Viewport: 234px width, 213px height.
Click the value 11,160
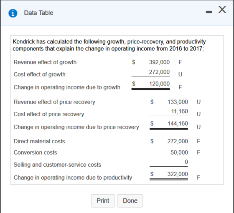[x=179, y=112]
